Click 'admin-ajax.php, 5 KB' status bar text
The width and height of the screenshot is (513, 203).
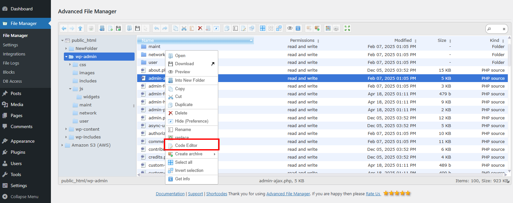[x=281, y=181]
